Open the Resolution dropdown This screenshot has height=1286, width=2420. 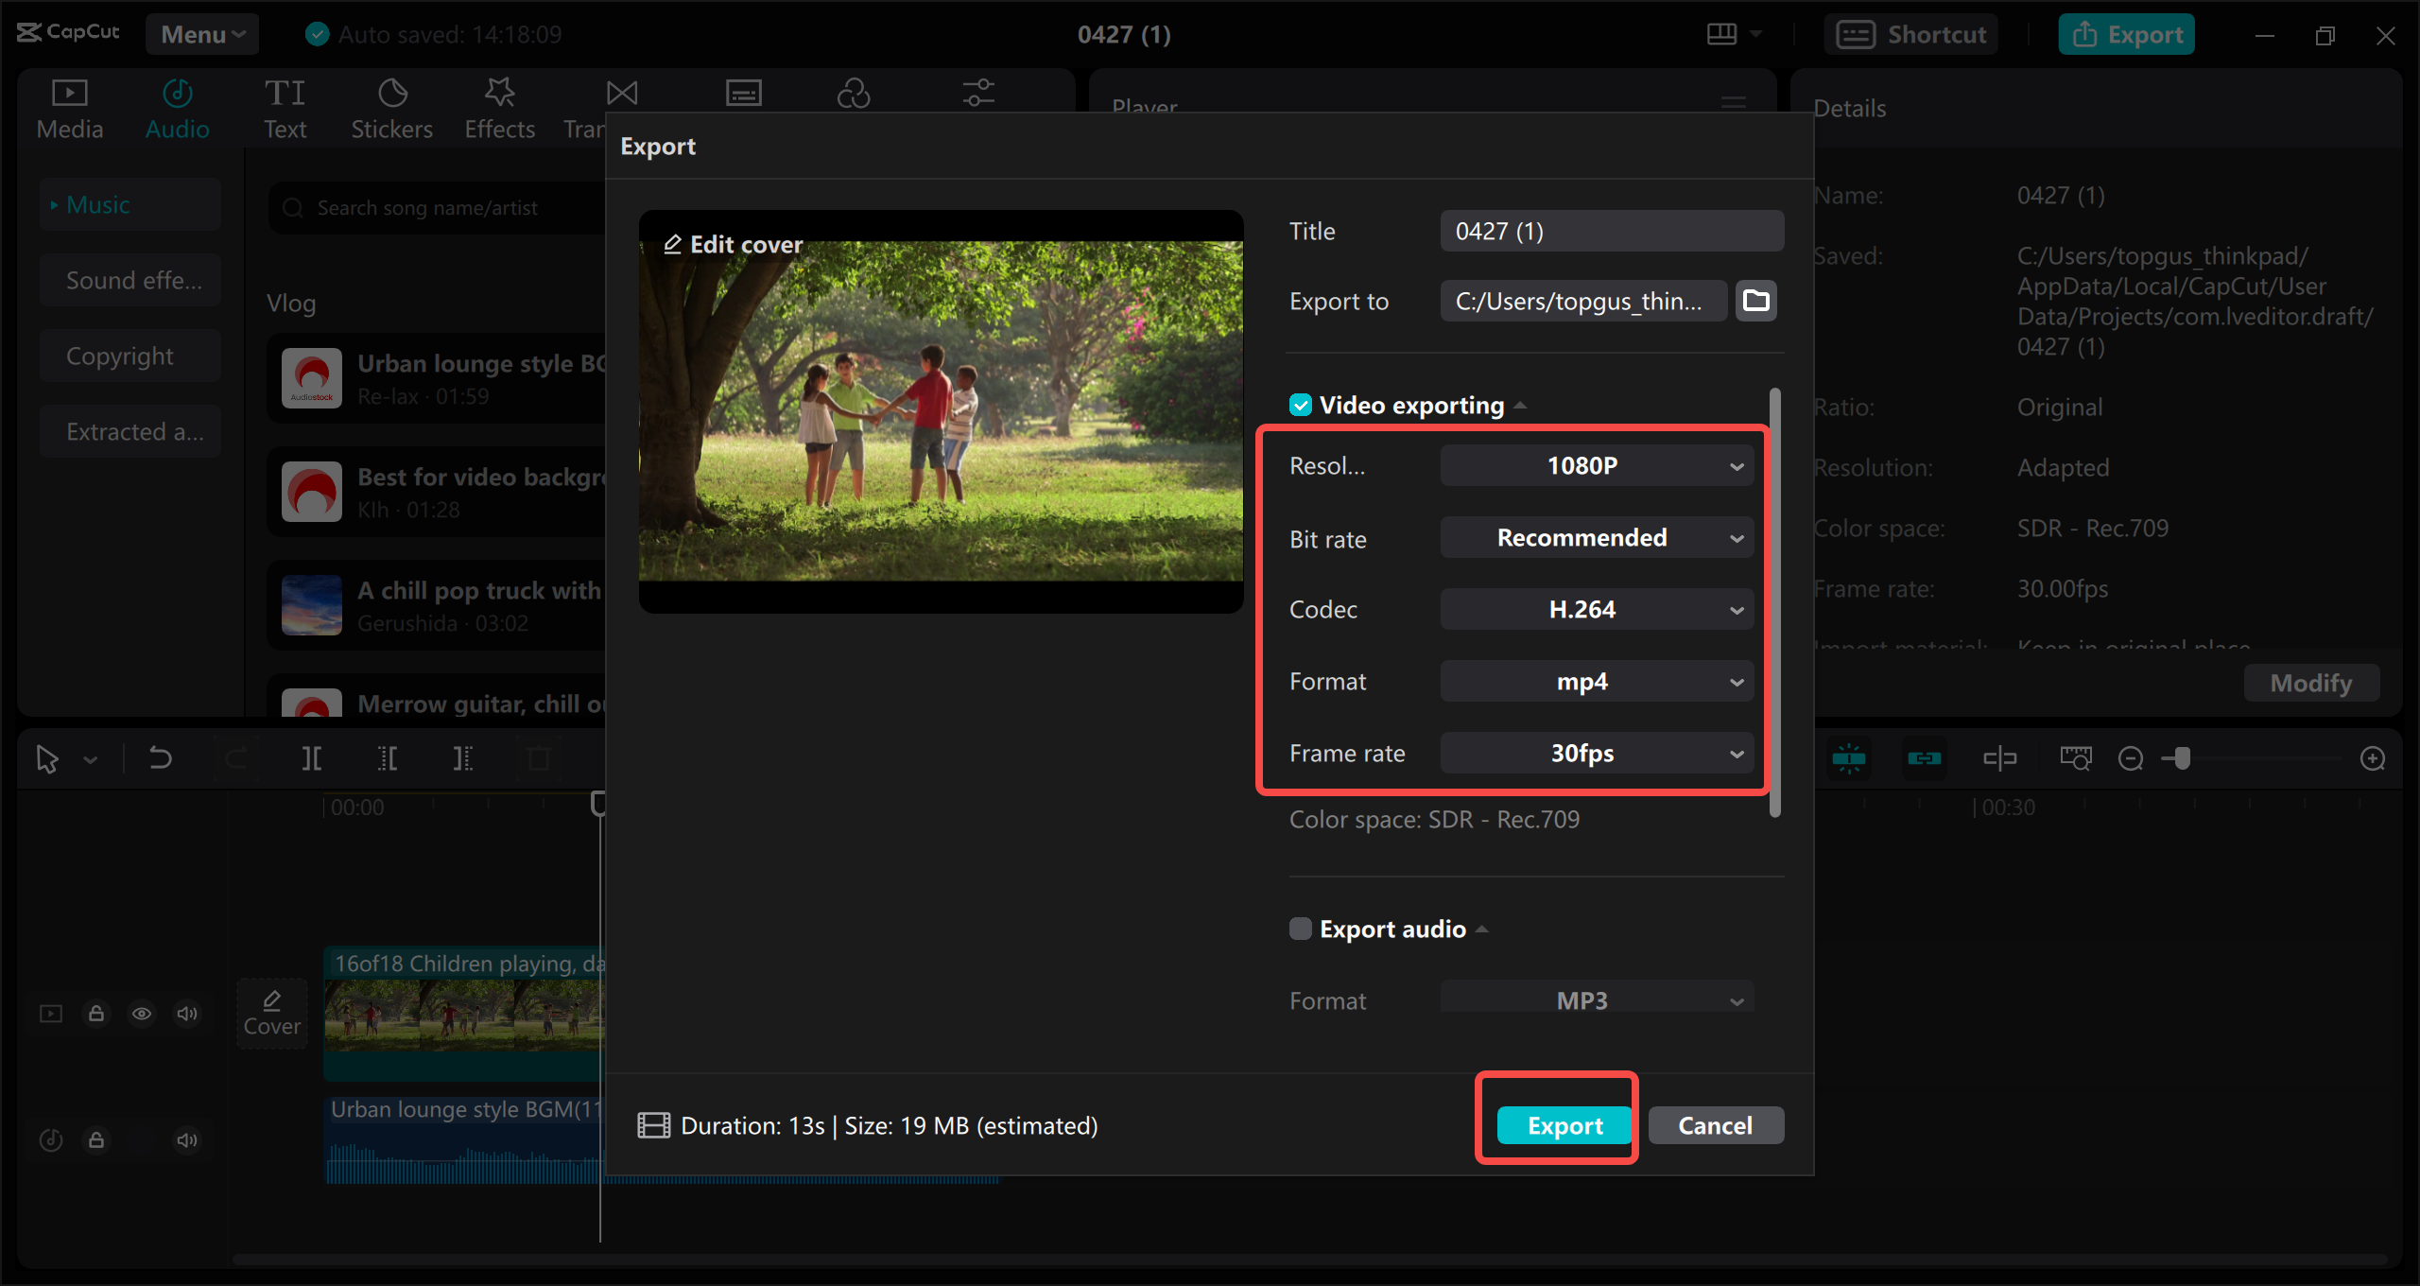[x=1596, y=464]
